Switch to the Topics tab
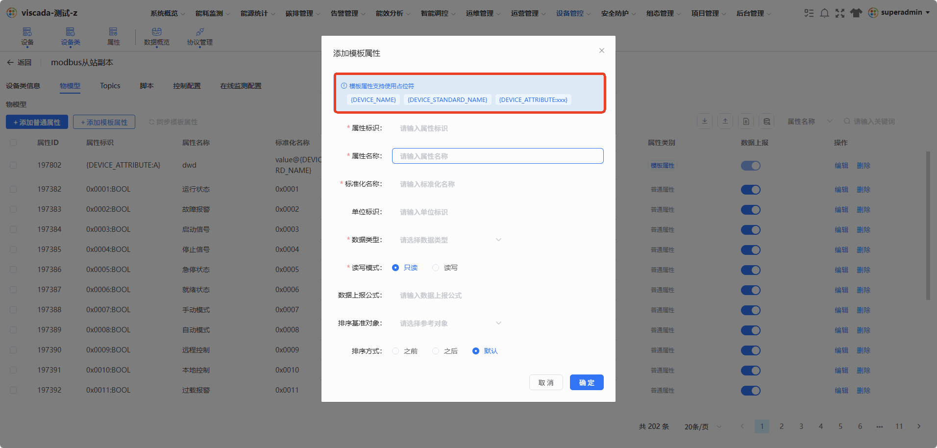The image size is (937, 448). tap(110, 86)
